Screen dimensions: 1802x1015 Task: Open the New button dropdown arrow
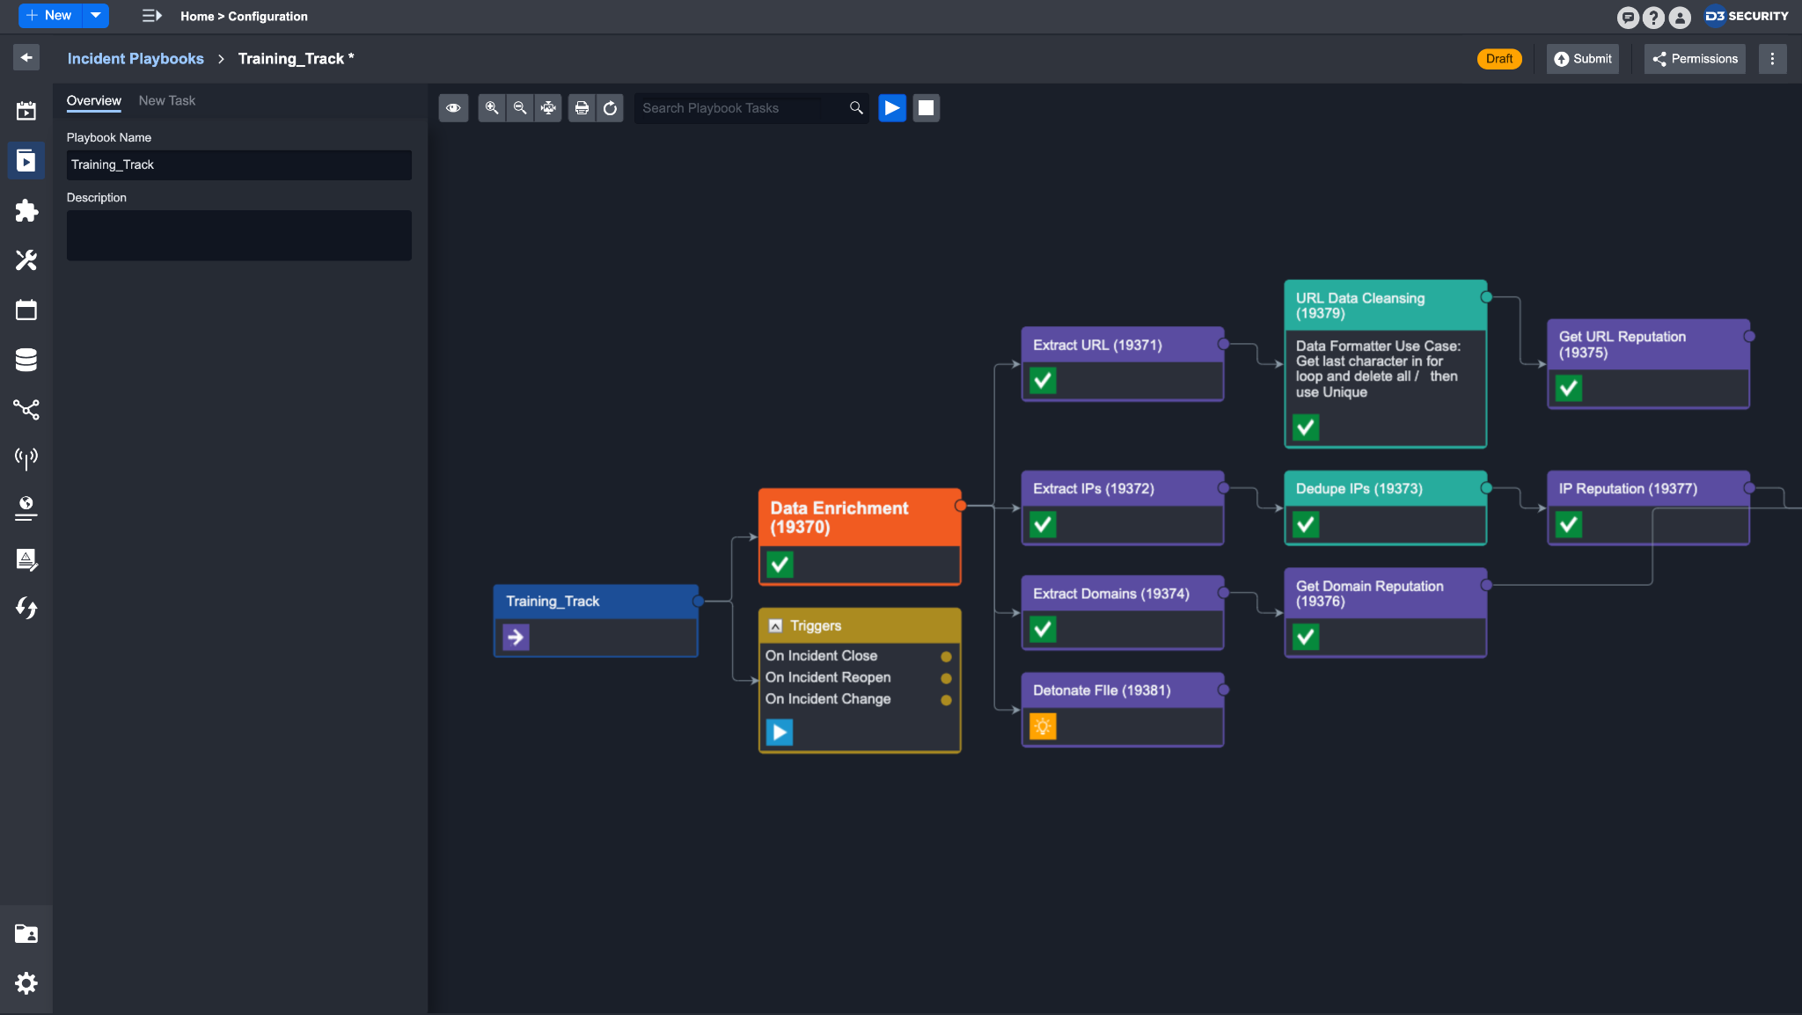point(95,15)
